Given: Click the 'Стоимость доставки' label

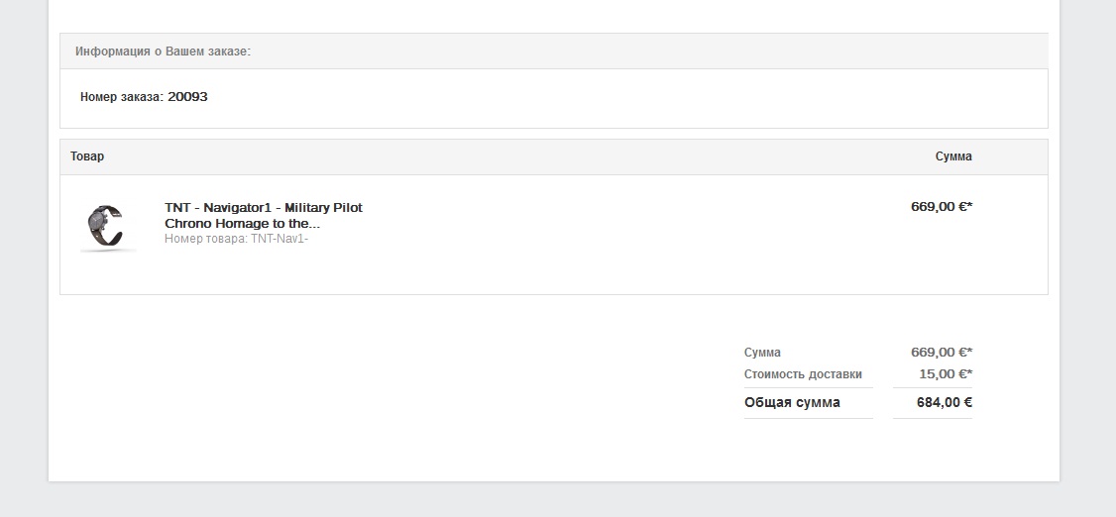Looking at the screenshot, I should pyautogui.click(x=803, y=374).
